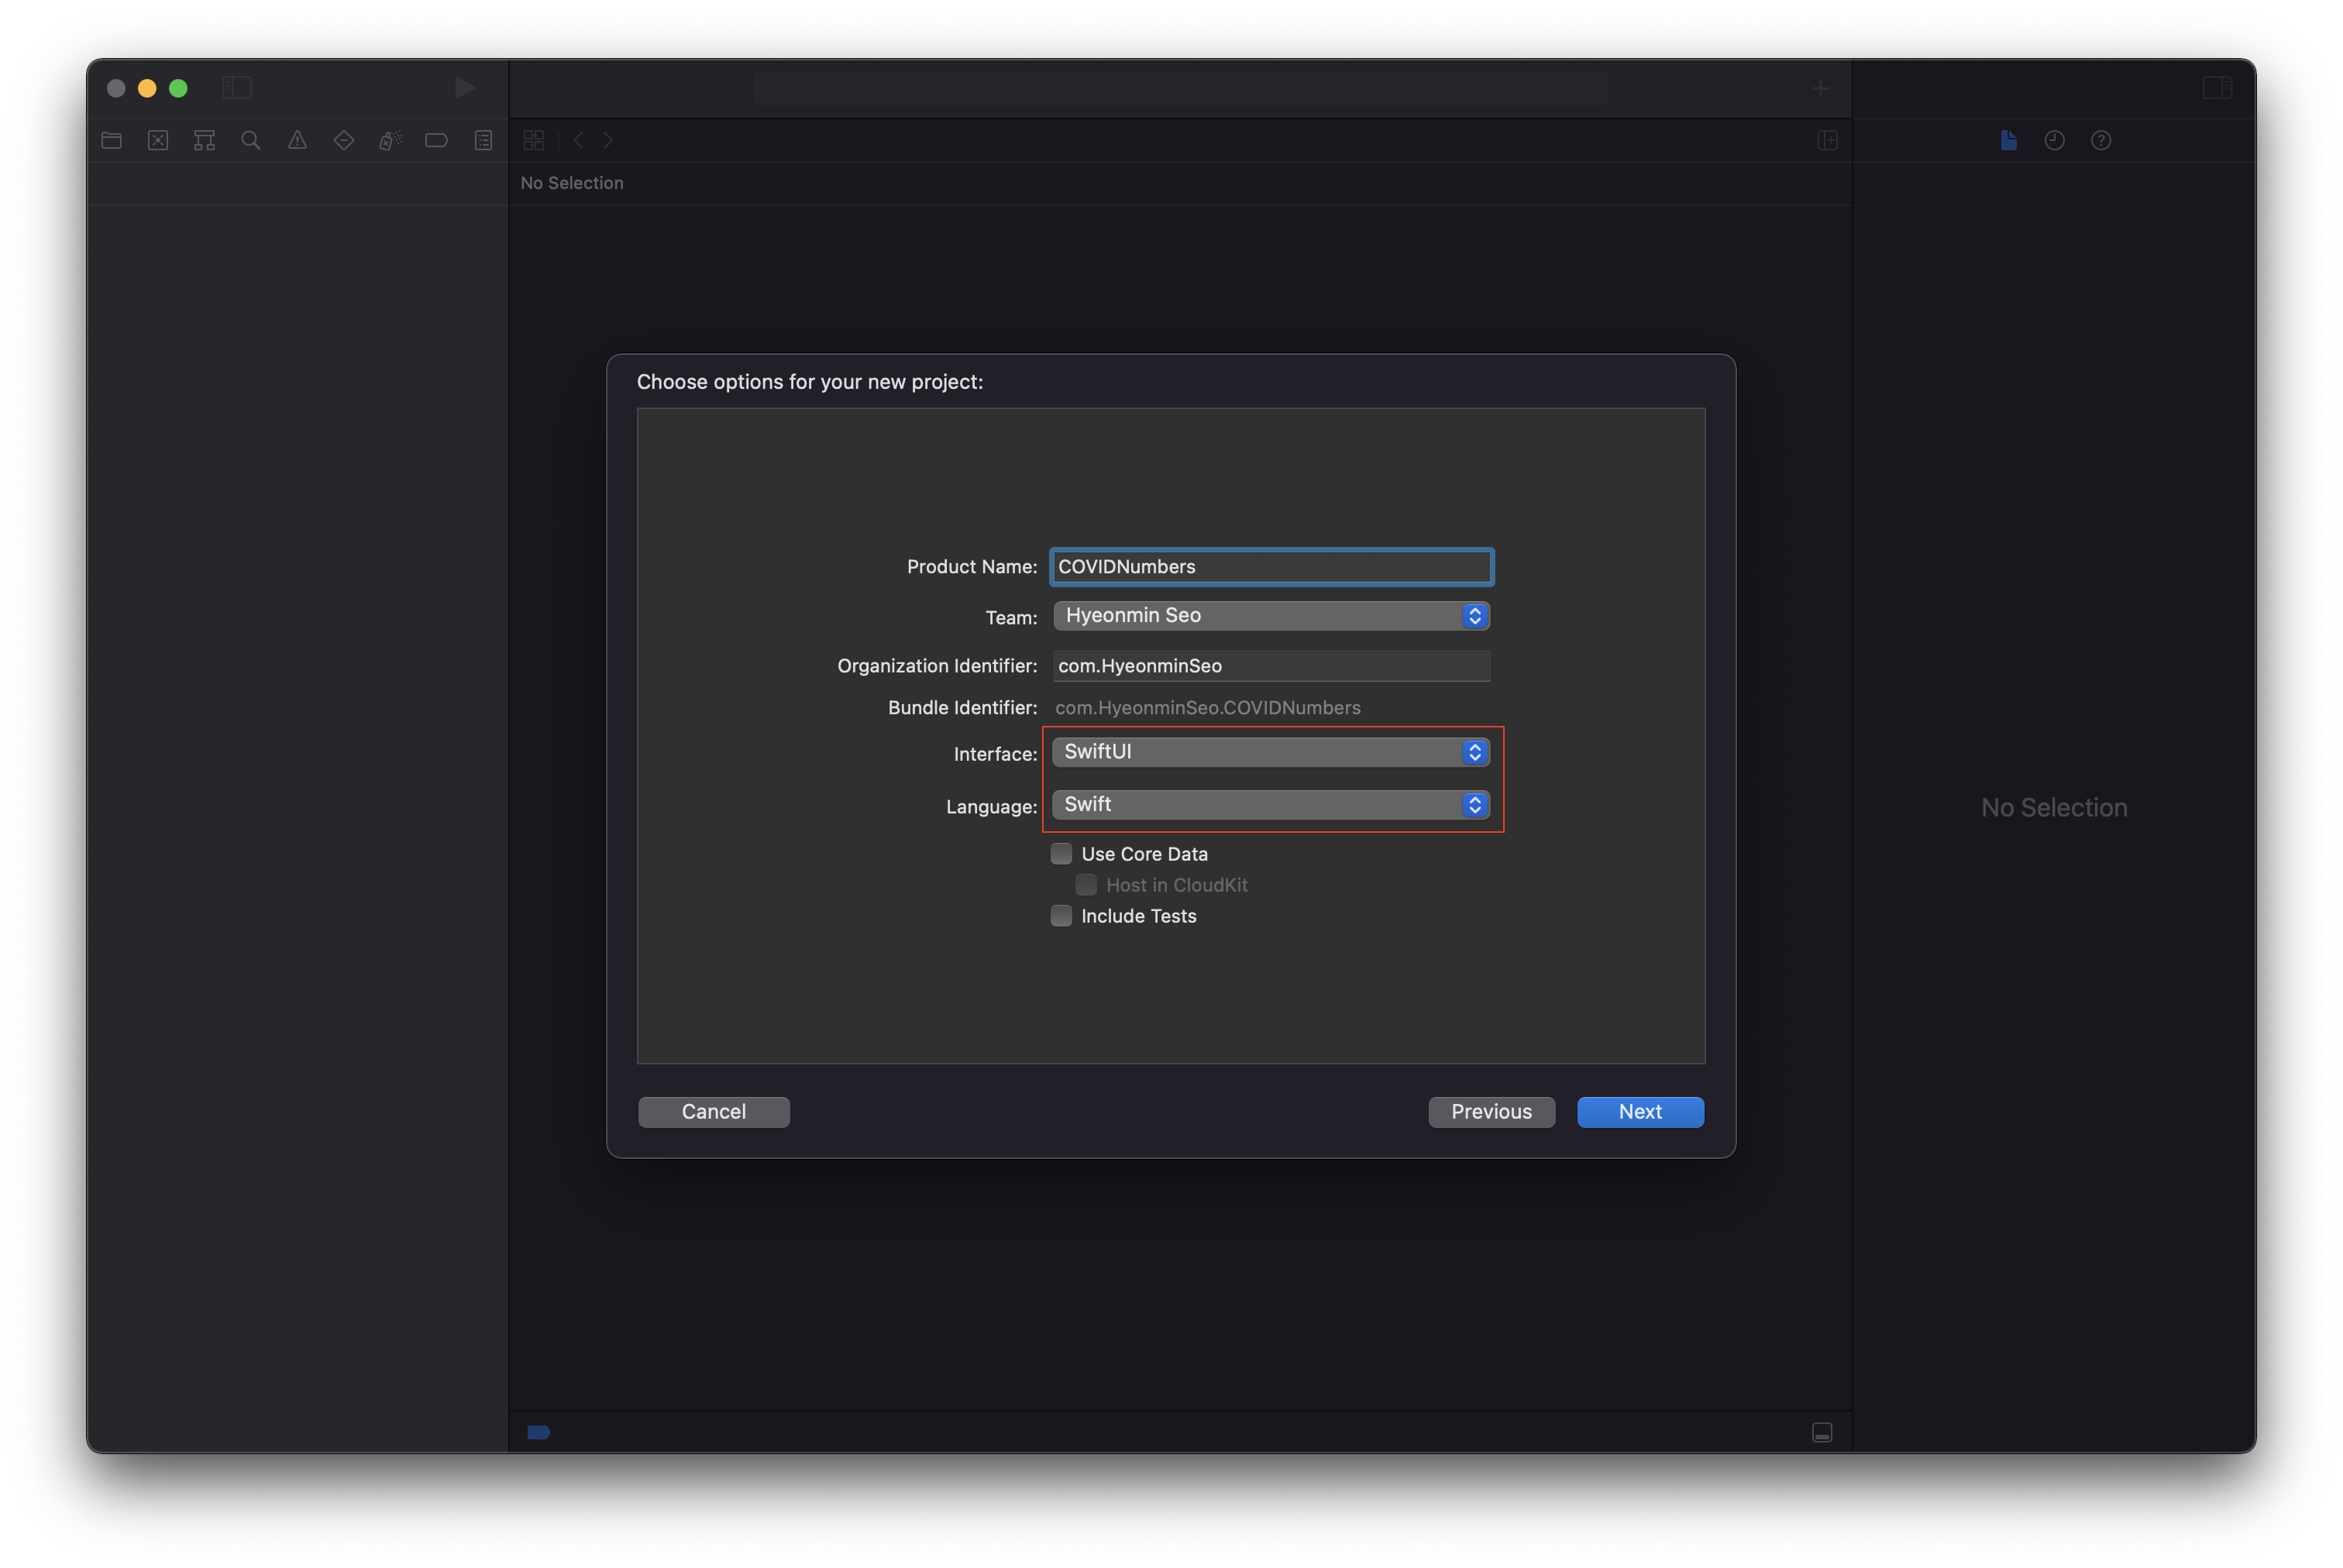Image resolution: width=2343 pixels, height=1568 pixels.
Task: Open the Project navigator folder icon
Action: click(111, 140)
